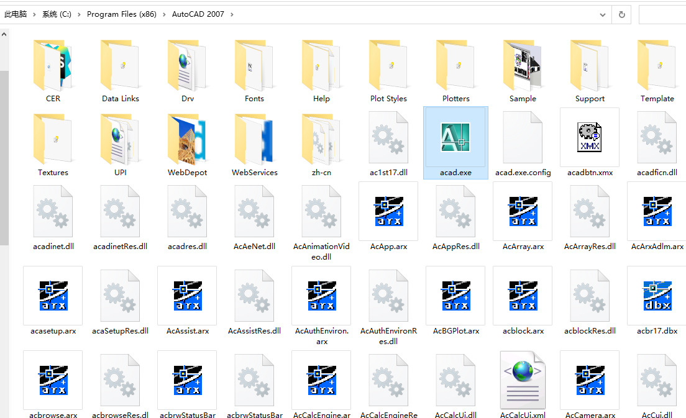Select the acad.exe.config file icon

[x=523, y=138]
